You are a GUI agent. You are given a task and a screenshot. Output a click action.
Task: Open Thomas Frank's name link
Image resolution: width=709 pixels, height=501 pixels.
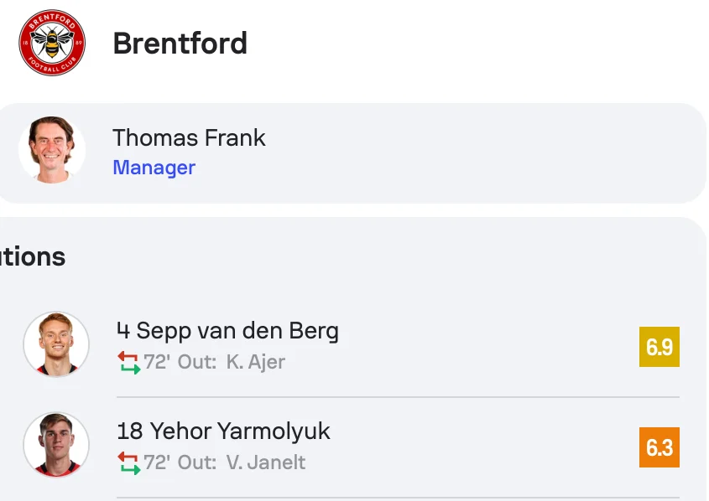pyautogui.click(x=189, y=138)
